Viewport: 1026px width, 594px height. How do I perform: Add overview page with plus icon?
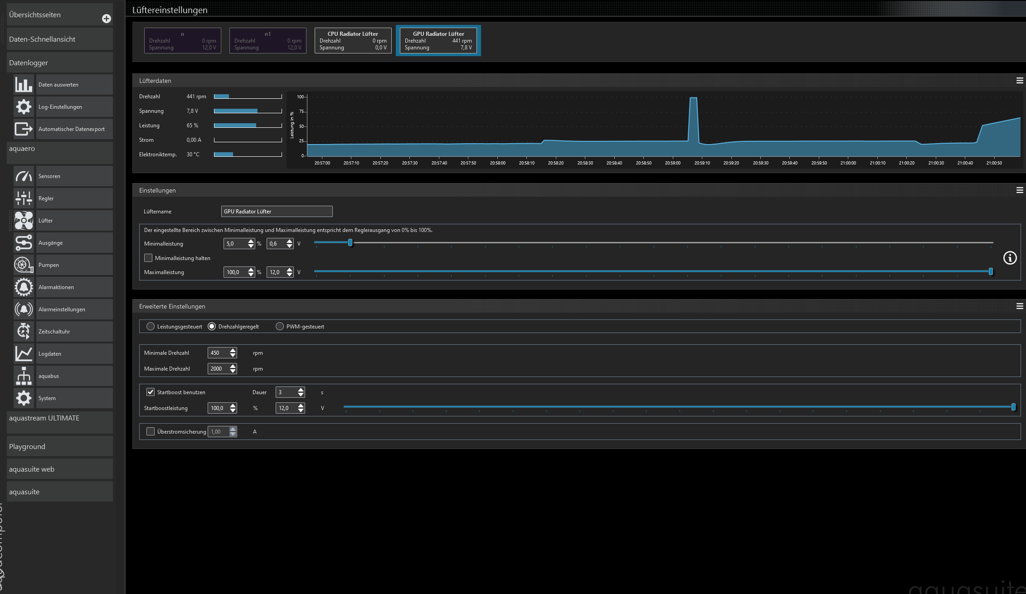pos(106,19)
